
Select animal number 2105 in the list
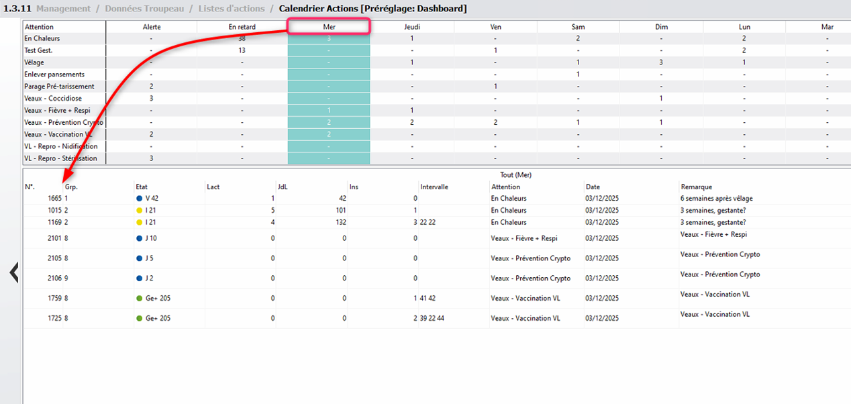click(54, 258)
